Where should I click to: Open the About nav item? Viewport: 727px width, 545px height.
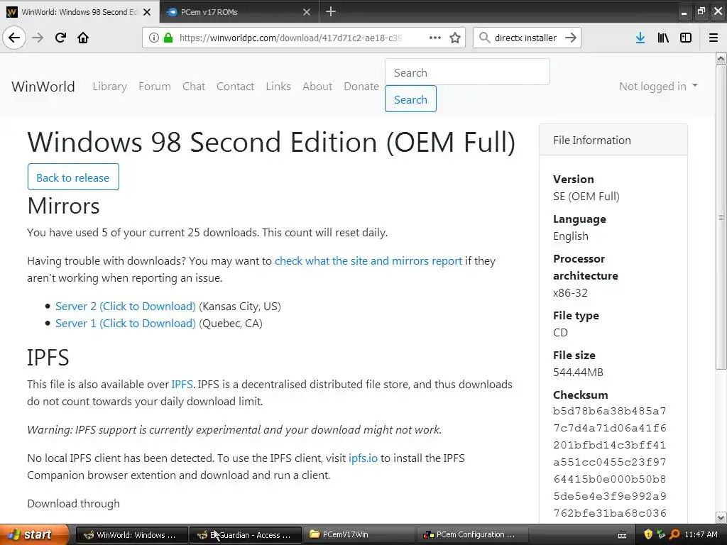click(x=317, y=86)
